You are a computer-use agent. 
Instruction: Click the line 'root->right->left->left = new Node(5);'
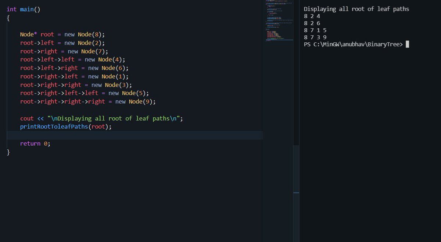click(x=85, y=93)
